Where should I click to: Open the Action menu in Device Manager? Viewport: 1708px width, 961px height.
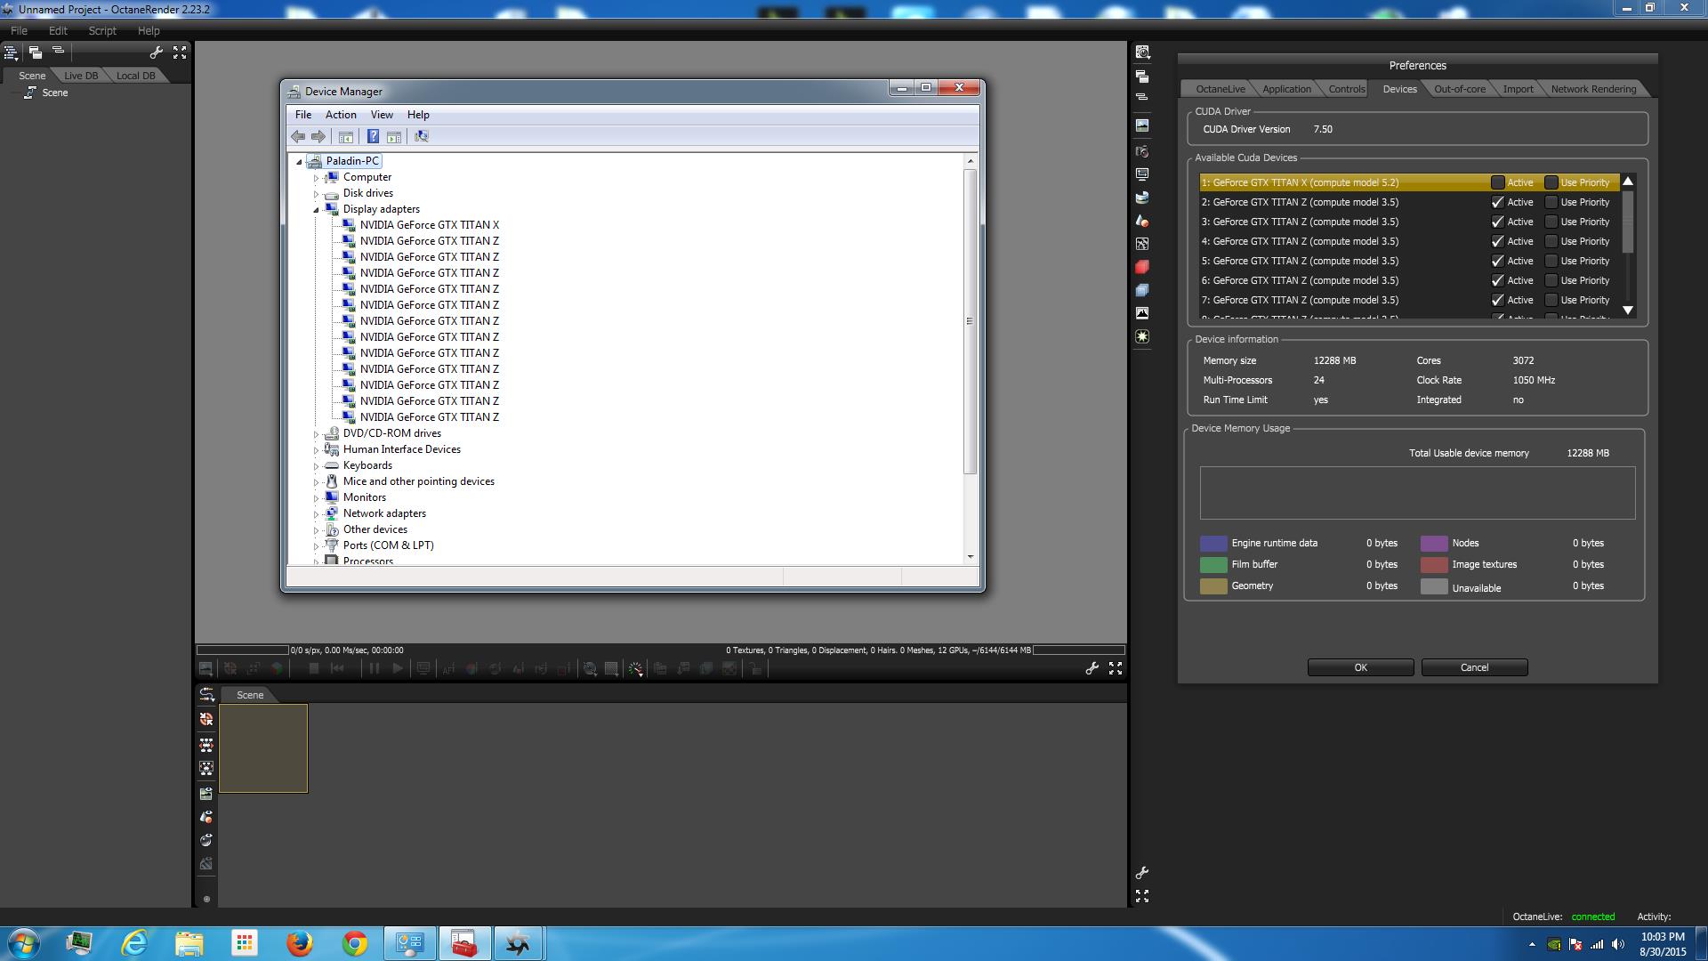coord(340,115)
